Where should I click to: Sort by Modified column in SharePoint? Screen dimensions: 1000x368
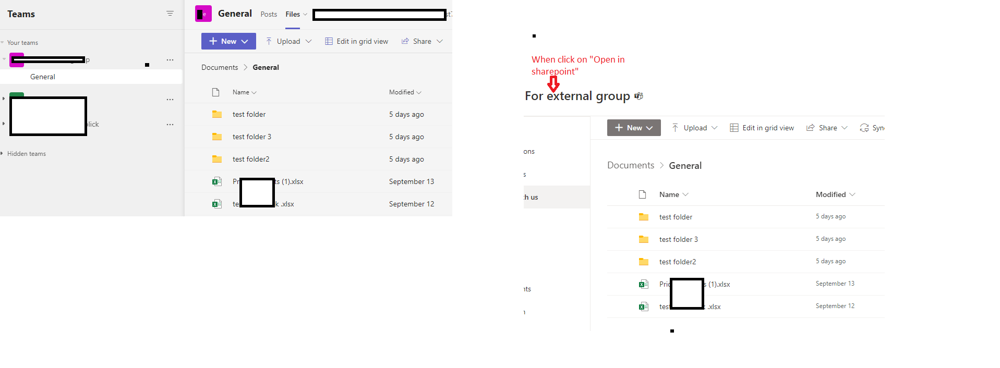coord(835,194)
